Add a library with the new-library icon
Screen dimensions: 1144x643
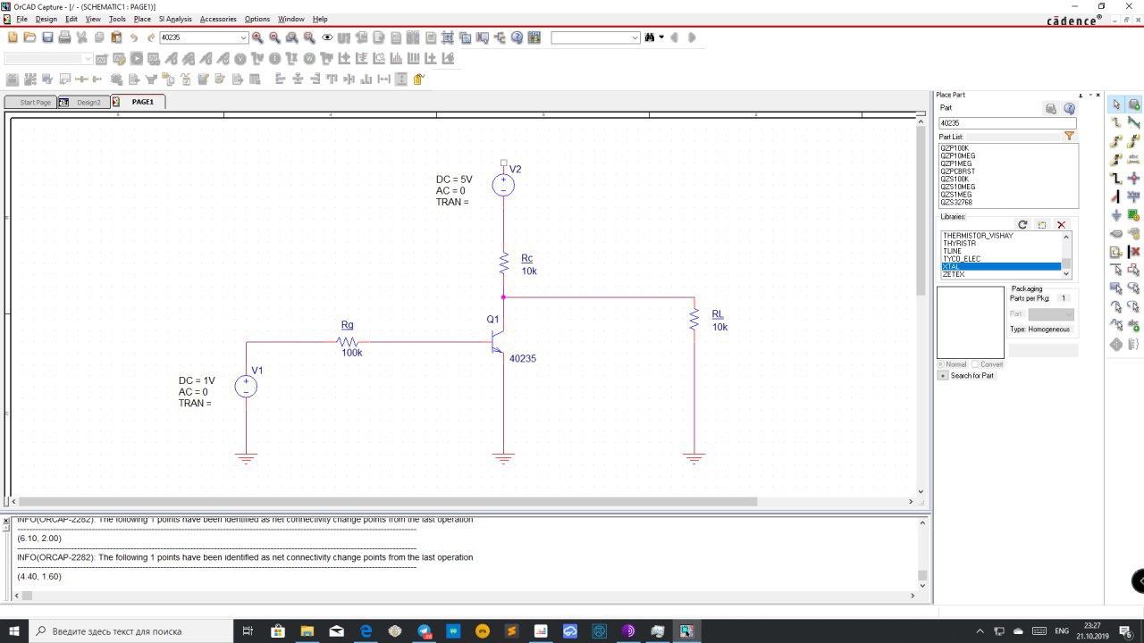coord(1042,225)
